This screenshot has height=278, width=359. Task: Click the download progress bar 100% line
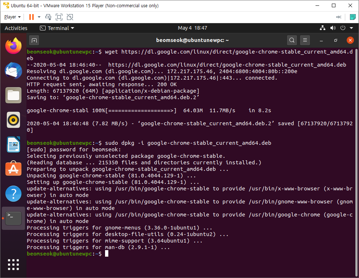tap(149, 110)
